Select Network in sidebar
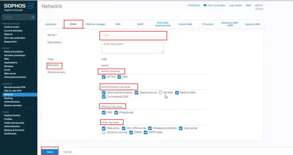The image size is (293, 155). (x=20, y=94)
